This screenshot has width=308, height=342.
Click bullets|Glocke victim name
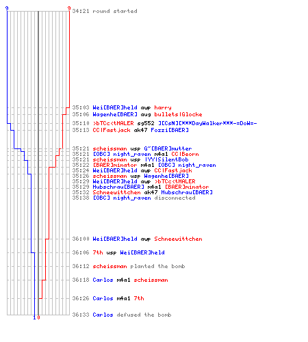pos(178,114)
